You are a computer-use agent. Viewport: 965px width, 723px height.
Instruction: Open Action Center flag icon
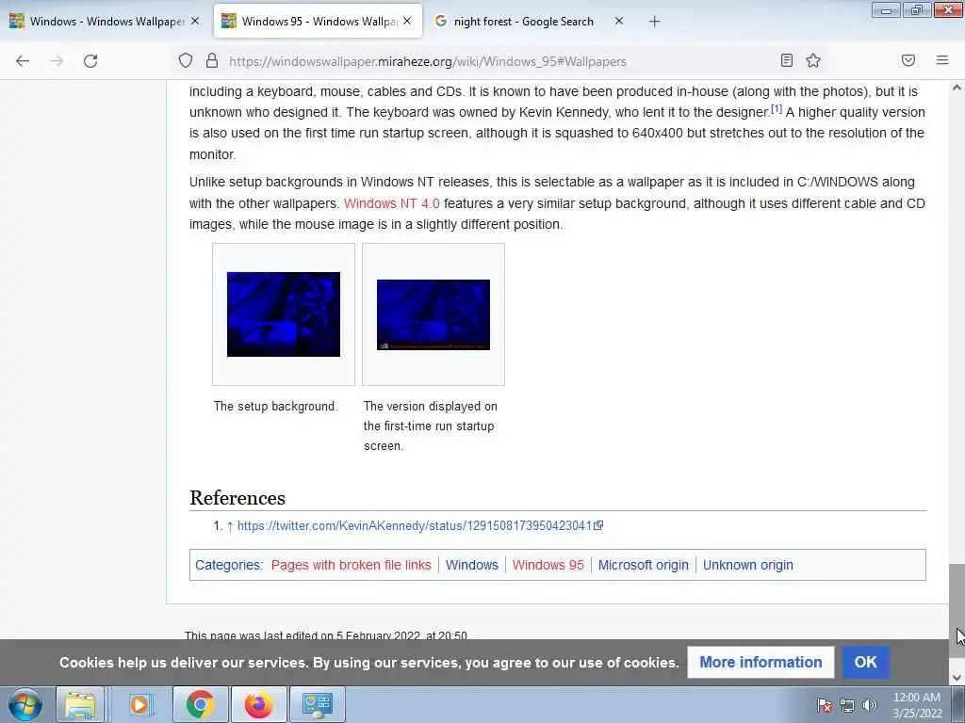click(x=825, y=705)
